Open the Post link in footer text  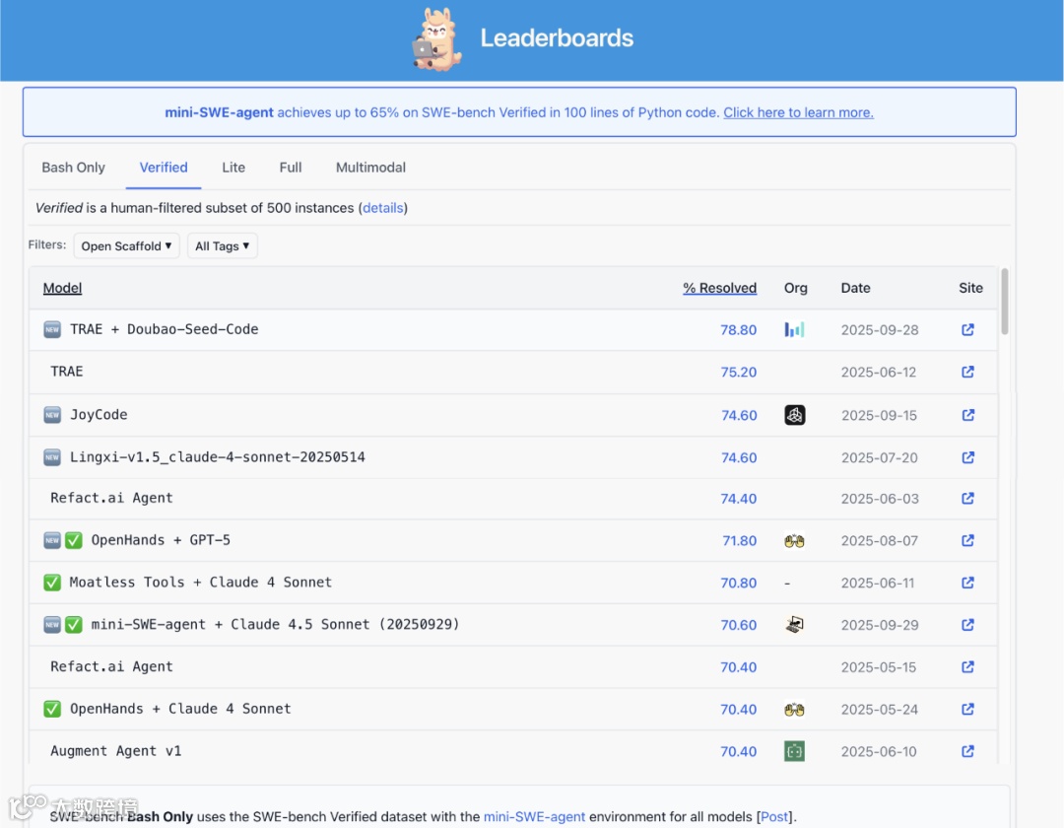tap(774, 817)
